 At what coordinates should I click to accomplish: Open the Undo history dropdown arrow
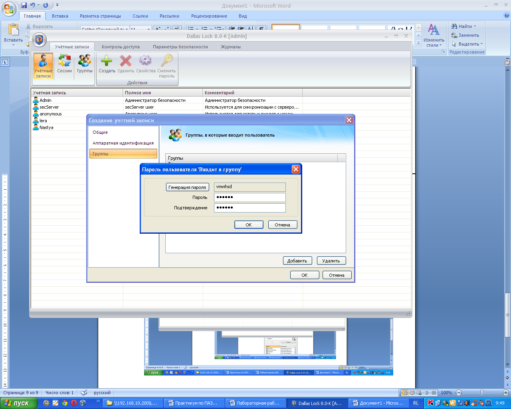tap(38, 5)
